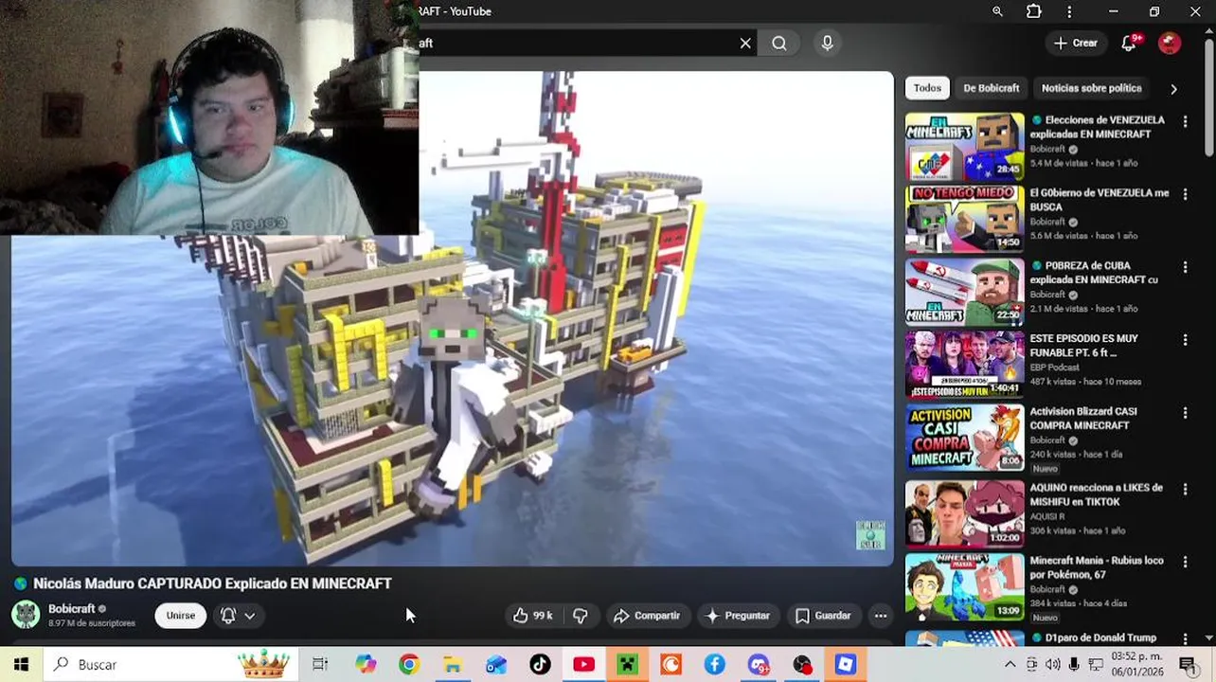The height and width of the screenshot is (682, 1216).
Task: Open the Bobicraft channel name link
Action: click(x=72, y=609)
